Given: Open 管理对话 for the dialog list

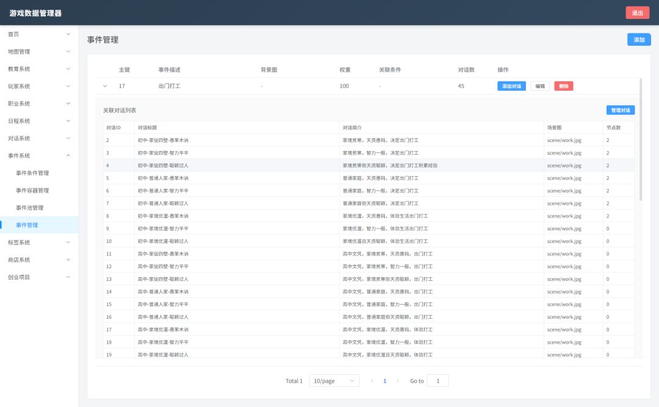Looking at the screenshot, I should [x=621, y=110].
